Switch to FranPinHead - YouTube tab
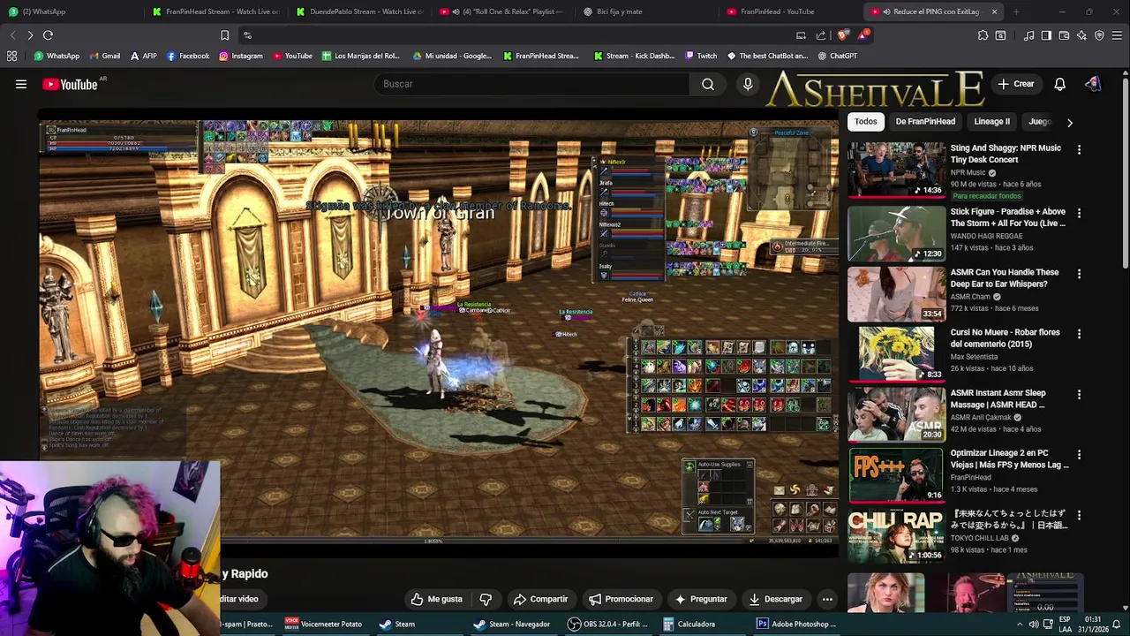Viewport: 1130px width, 636px height. click(x=791, y=11)
